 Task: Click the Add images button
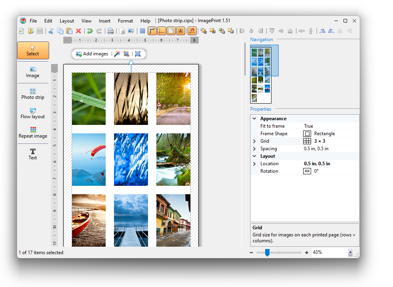tap(92, 54)
